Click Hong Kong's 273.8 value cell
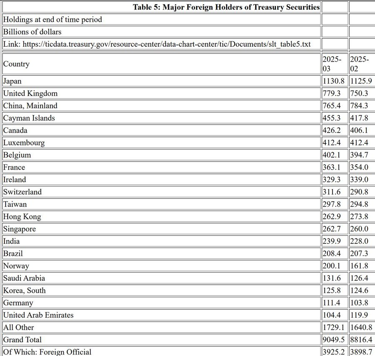Viewport: 375px width, 356px height. (359, 216)
